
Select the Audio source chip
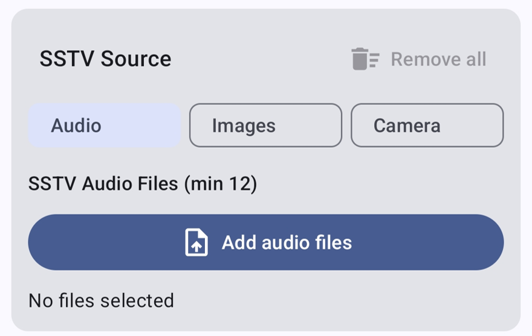click(x=105, y=125)
